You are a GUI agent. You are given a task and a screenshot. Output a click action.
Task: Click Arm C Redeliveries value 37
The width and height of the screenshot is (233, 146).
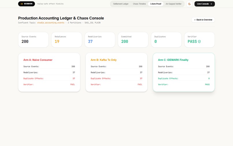click(208, 72)
